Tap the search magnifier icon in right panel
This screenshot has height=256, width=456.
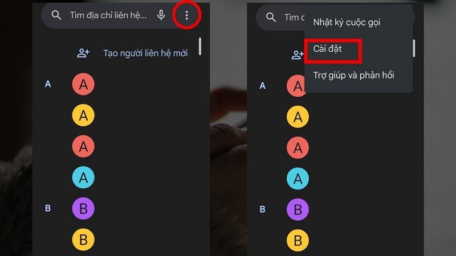coord(271,18)
